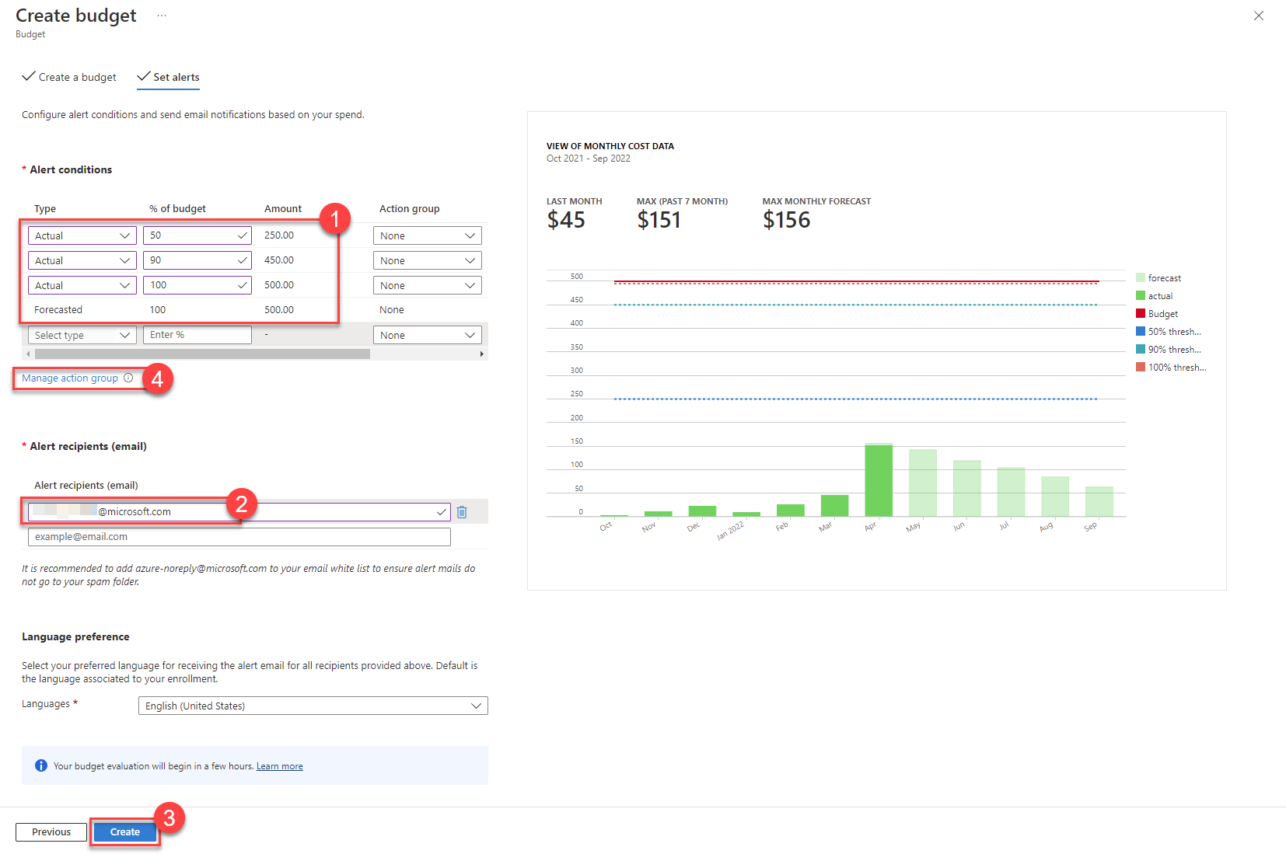
Task: Open the Manage action group link
Action: 69,378
